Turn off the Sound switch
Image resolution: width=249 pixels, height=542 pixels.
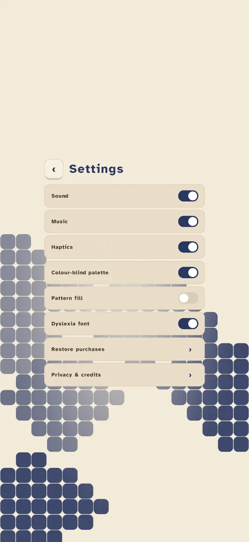(x=188, y=196)
